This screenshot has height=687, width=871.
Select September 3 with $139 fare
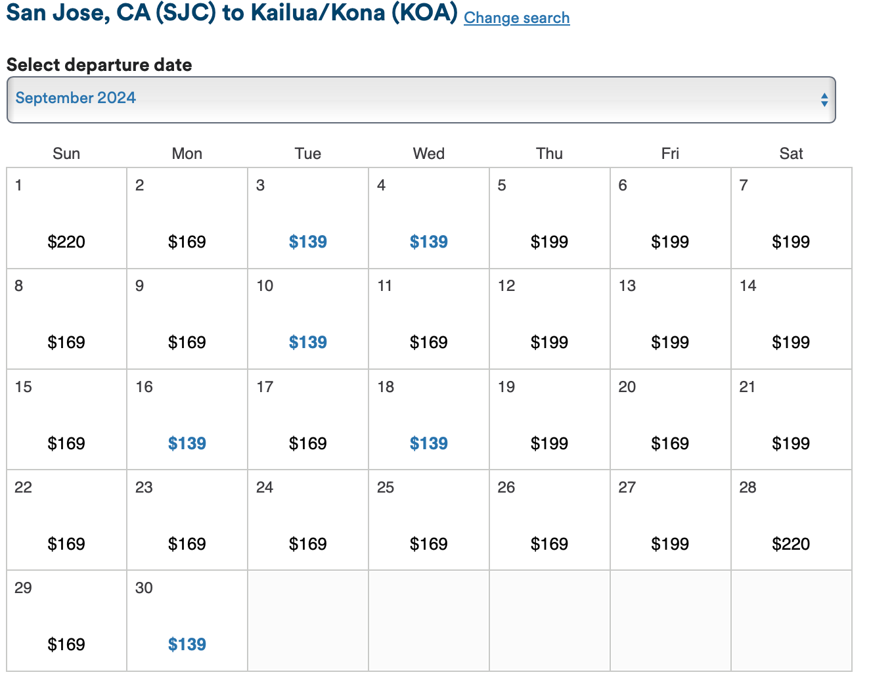[x=307, y=242]
